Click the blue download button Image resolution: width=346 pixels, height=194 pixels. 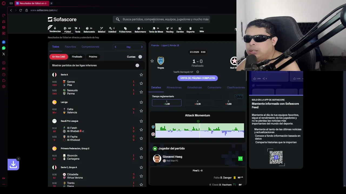13,165
